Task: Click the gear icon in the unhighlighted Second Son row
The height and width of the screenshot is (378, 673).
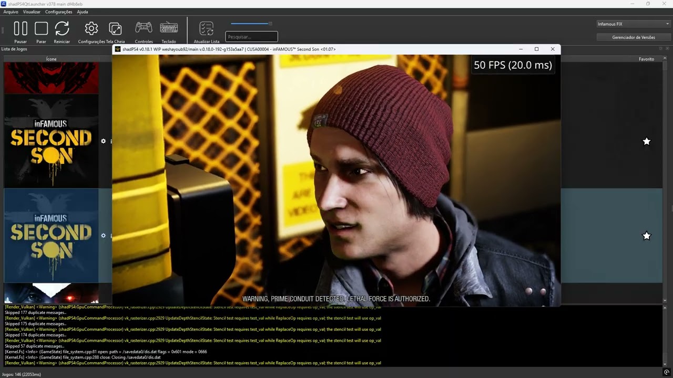Action: pos(104,141)
